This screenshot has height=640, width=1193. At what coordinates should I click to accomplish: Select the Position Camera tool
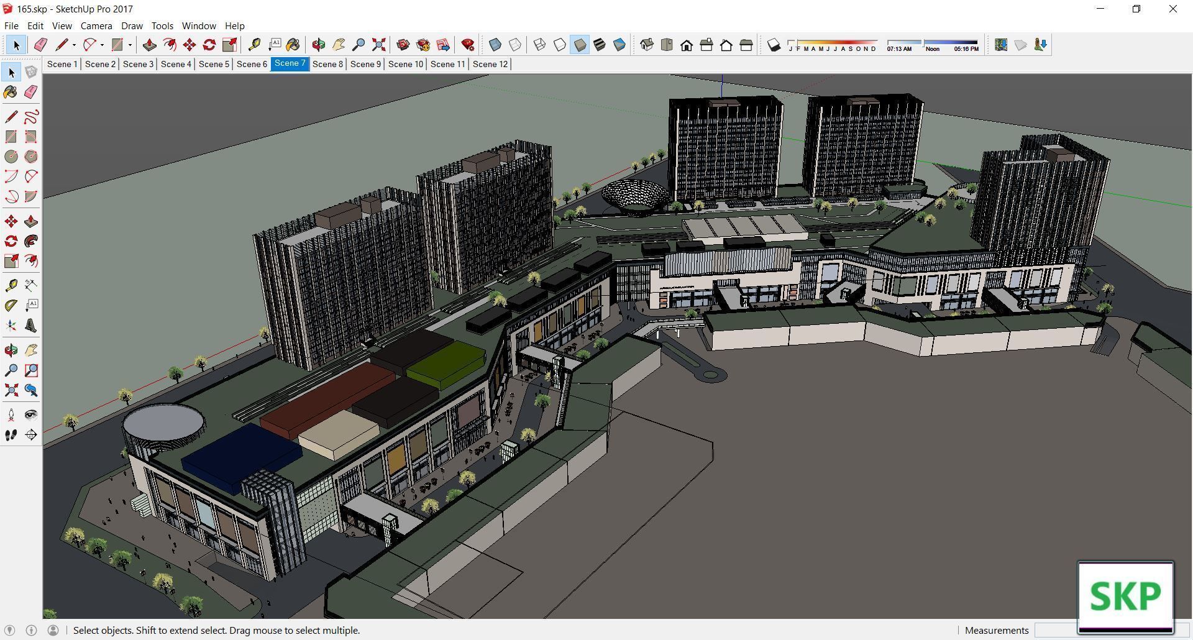coord(11,415)
